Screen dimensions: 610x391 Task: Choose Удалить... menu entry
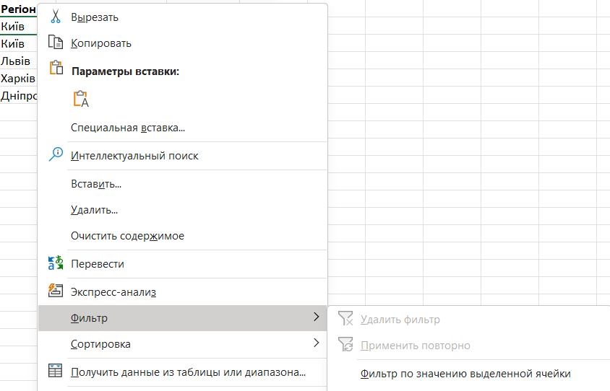tap(182, 210)
